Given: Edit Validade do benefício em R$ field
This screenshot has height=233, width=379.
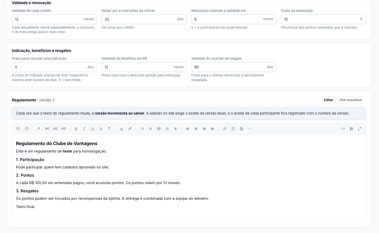Looking at the screenshot, I should 144,67.
